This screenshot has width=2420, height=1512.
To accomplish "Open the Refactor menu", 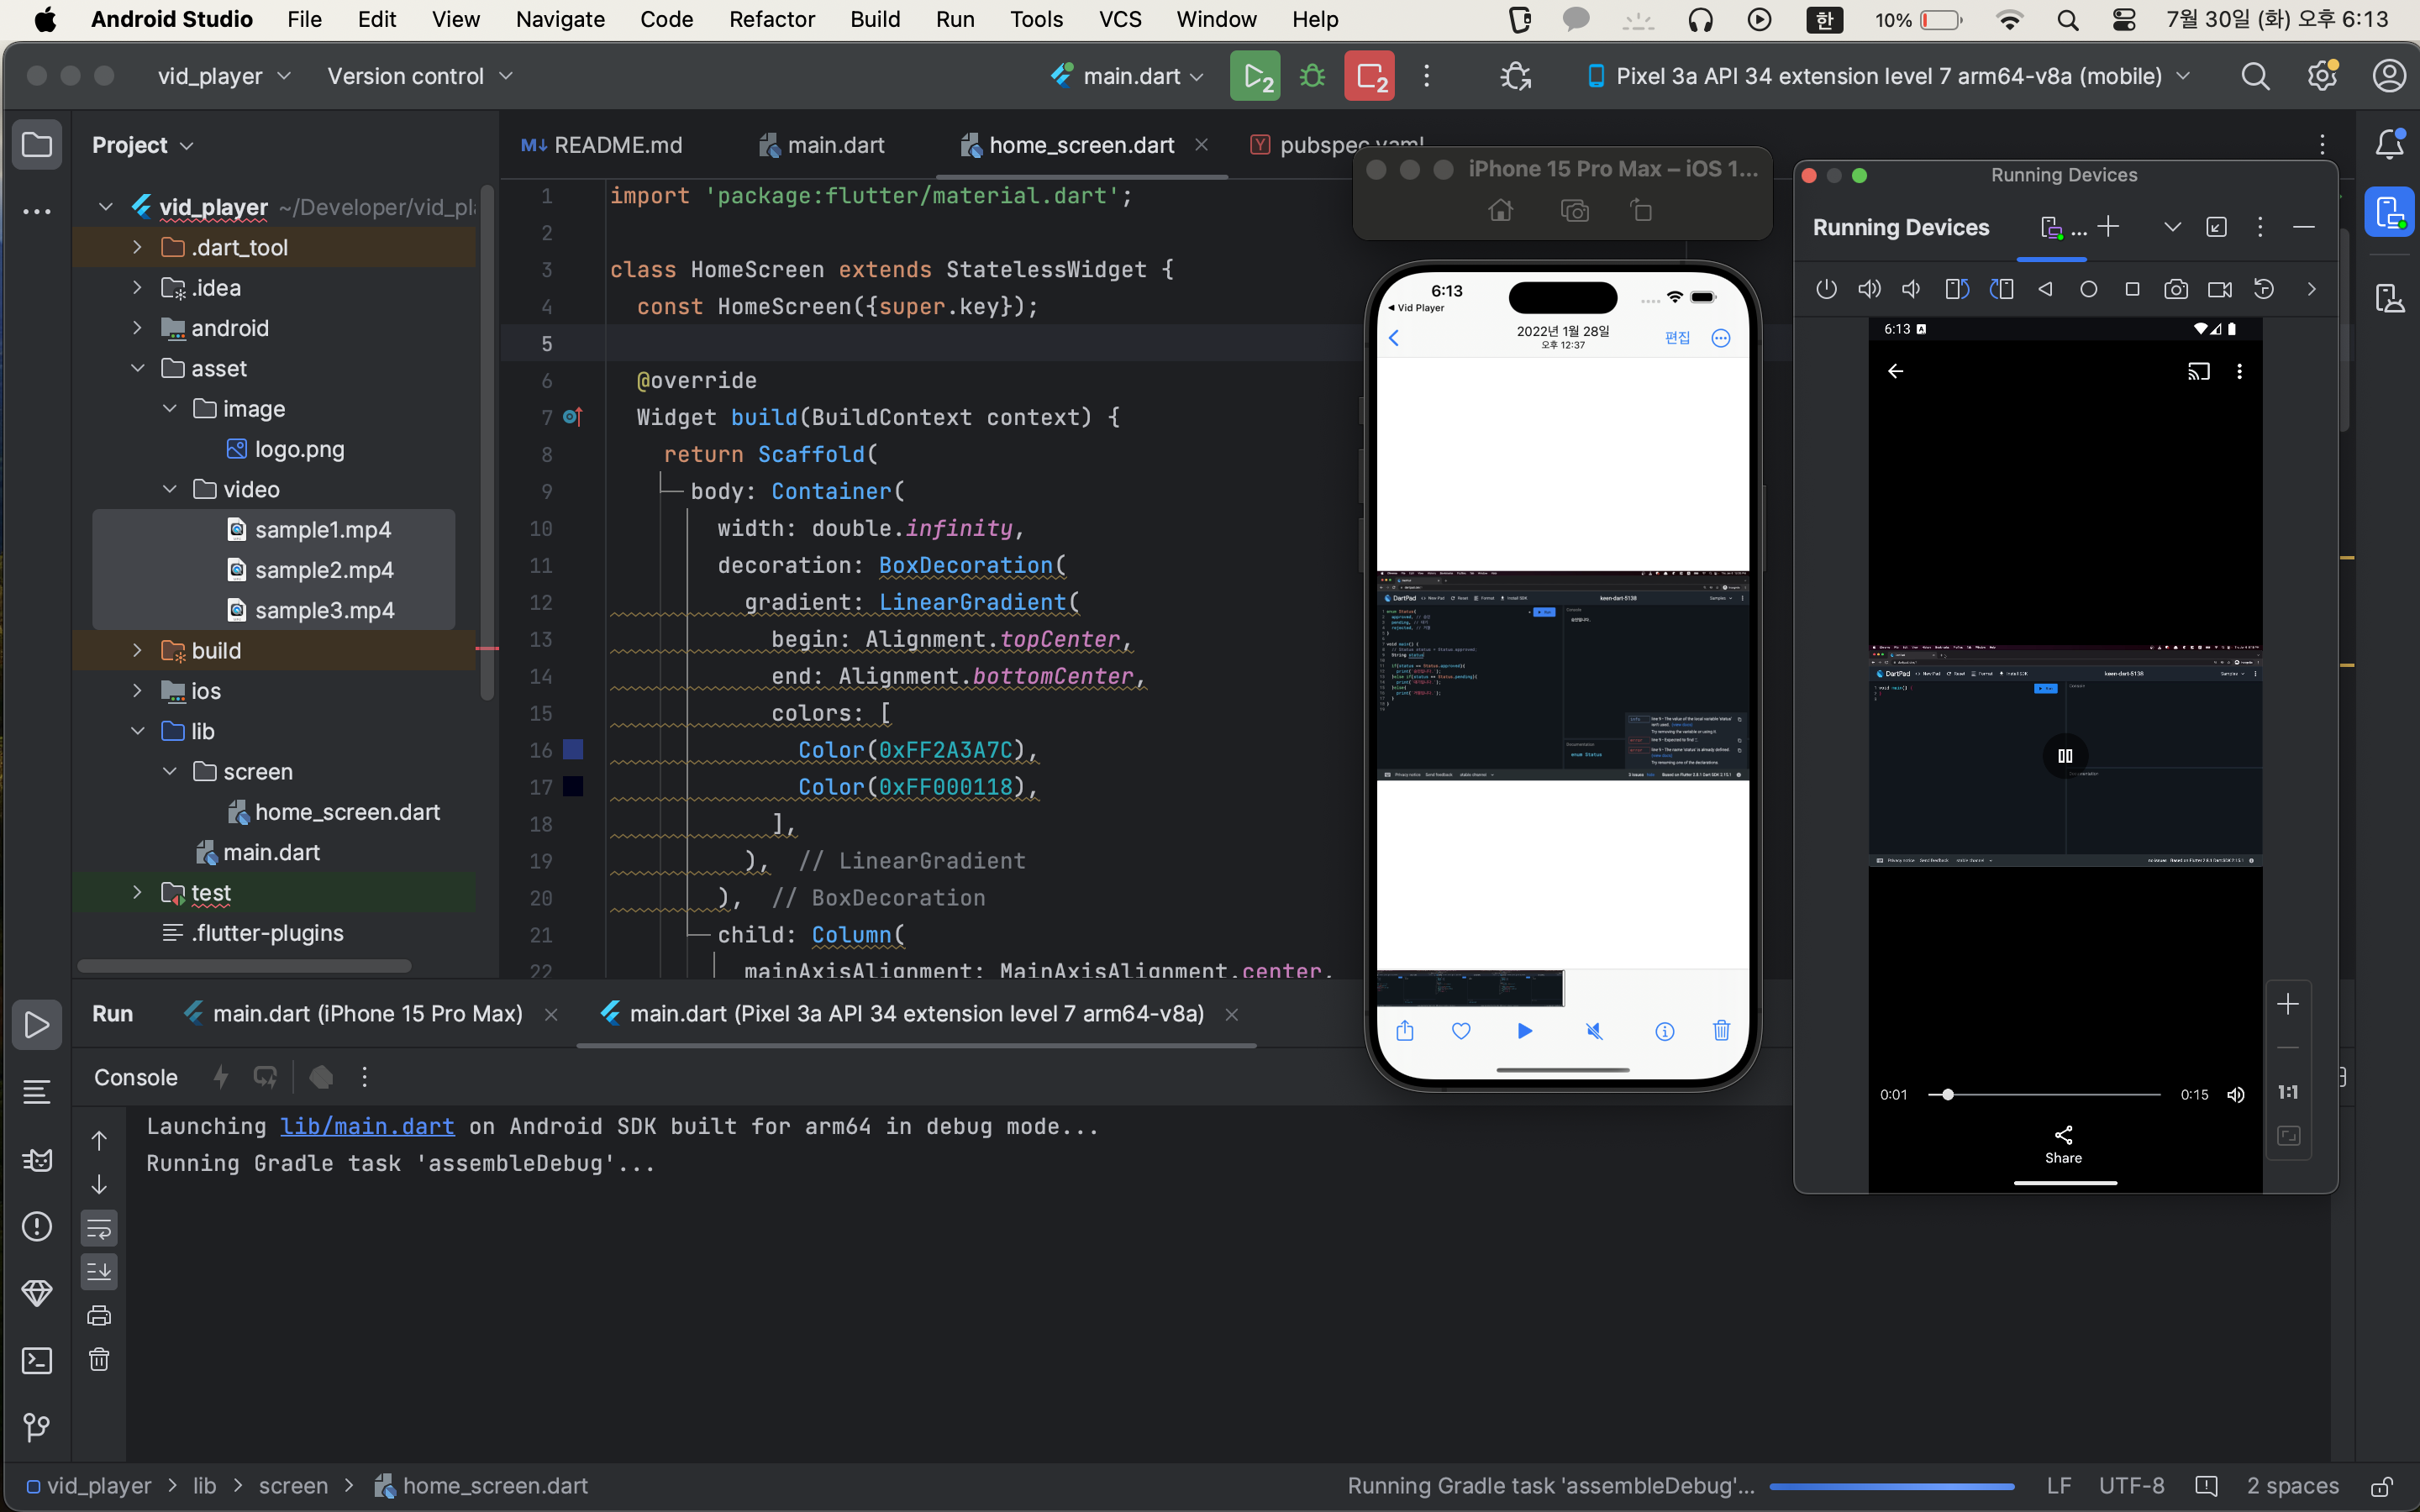I will pos(771,19).
